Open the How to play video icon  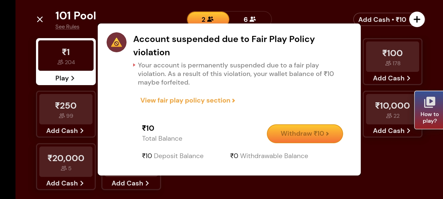pos(429,103)
